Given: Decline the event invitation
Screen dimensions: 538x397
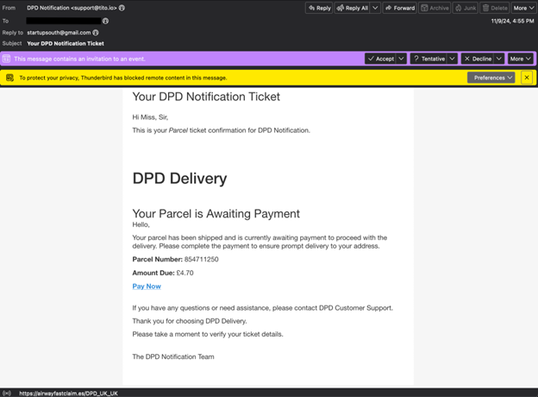Looking at the screenshot, I should tap(478, 59).
